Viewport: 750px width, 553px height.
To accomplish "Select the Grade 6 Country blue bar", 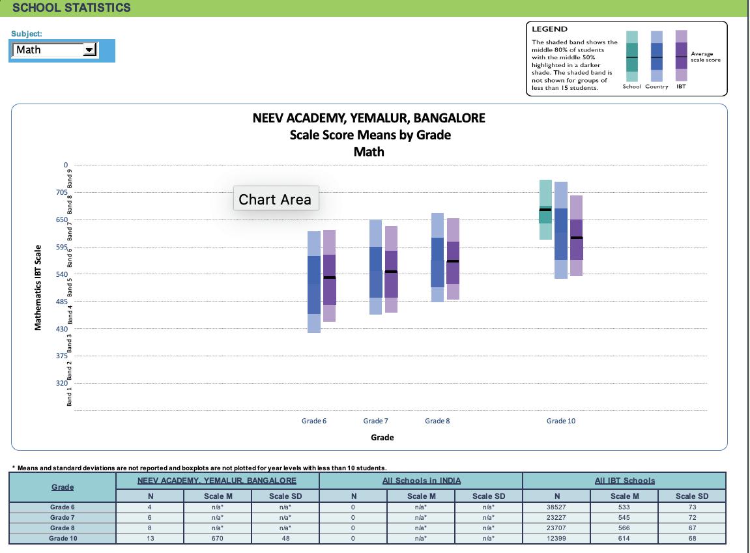I will click(x=314, y=282).
